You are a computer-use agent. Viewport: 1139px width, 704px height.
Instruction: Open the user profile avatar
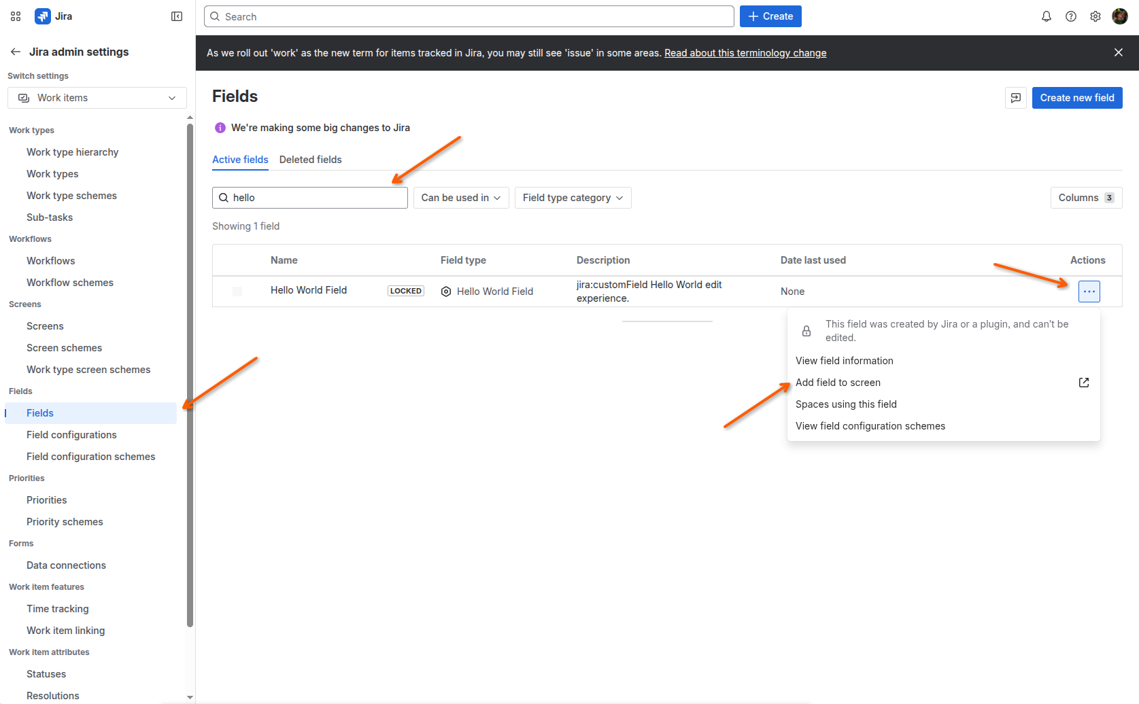1120,16
